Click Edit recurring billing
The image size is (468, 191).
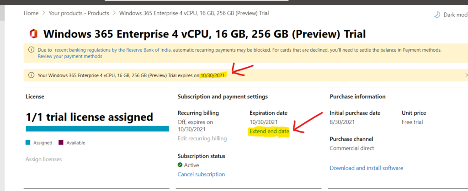pyautogui.click(x=202, y=138)
